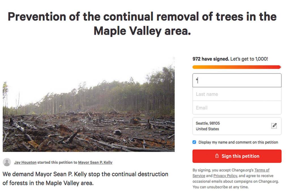Screen dimensions: 290x193
Task: Open the 'Privacy Policy' link
Action: pyautogui.click(x=226, y=175)
